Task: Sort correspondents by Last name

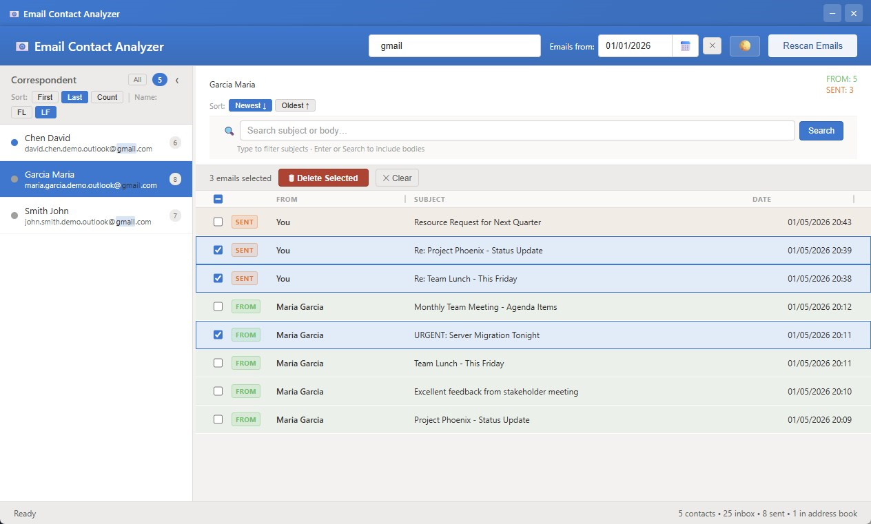Action: (x=74, y=97)
